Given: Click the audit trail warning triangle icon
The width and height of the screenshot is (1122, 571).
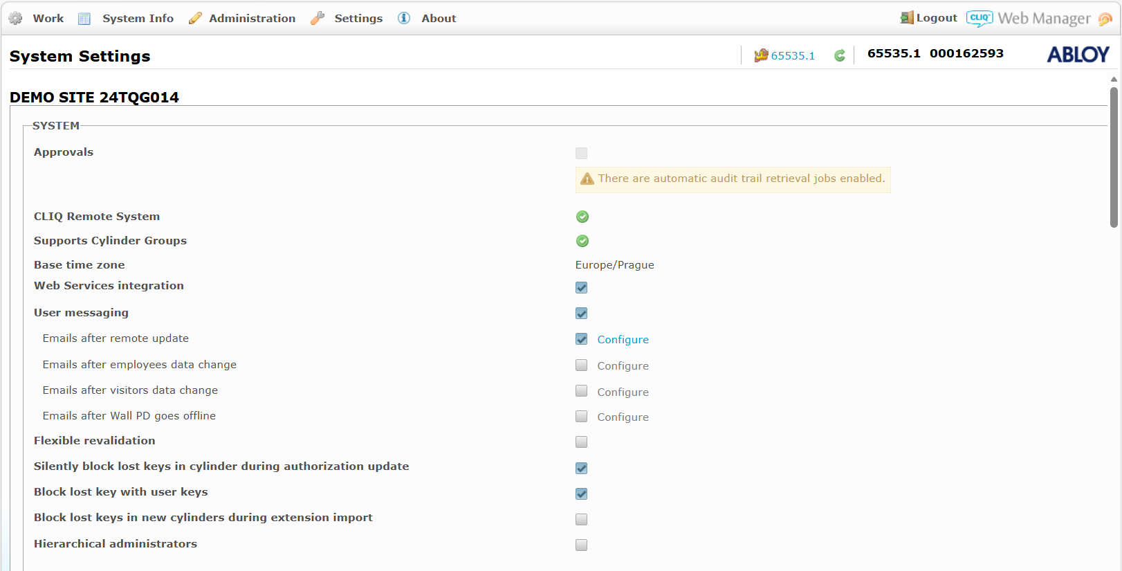Looking at the screenshot, I should pos(587,179).
